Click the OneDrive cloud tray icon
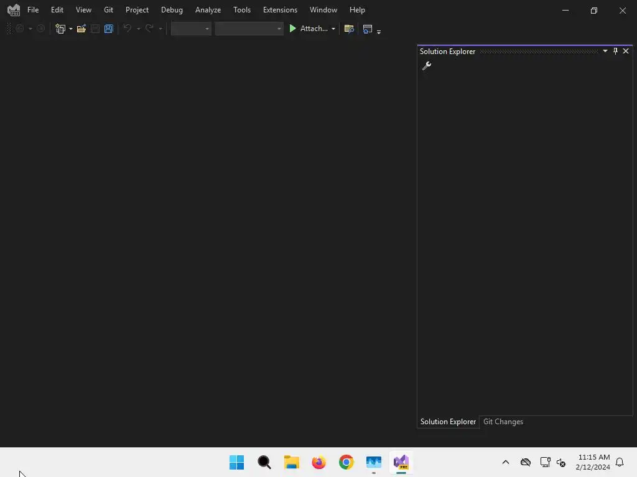Screen dimensions: 637x477 click(525, 462)
